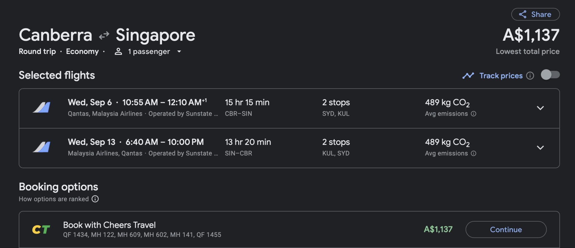Click the Avg emissions info icon for Sep 13 flight
Screen dimensions: 575x248
(474, 153)
